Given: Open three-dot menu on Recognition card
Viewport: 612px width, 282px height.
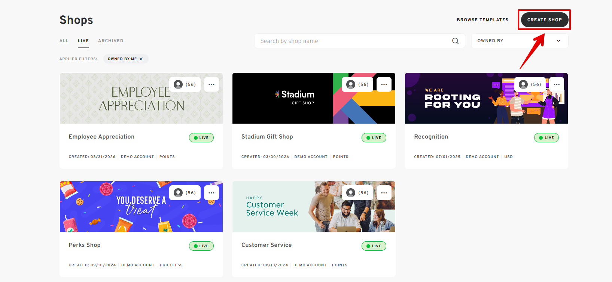Looking at the screenshot, I should (x=557, y=84).
